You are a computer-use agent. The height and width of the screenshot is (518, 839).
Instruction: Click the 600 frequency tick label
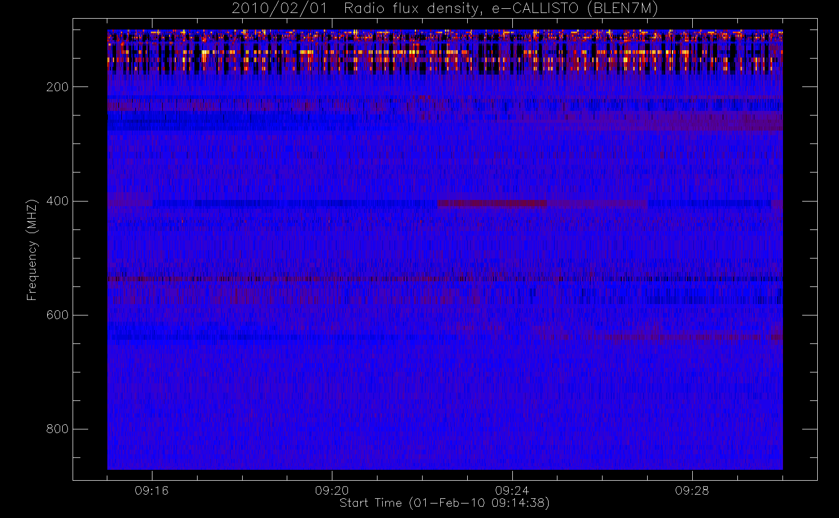coord(57,315)
